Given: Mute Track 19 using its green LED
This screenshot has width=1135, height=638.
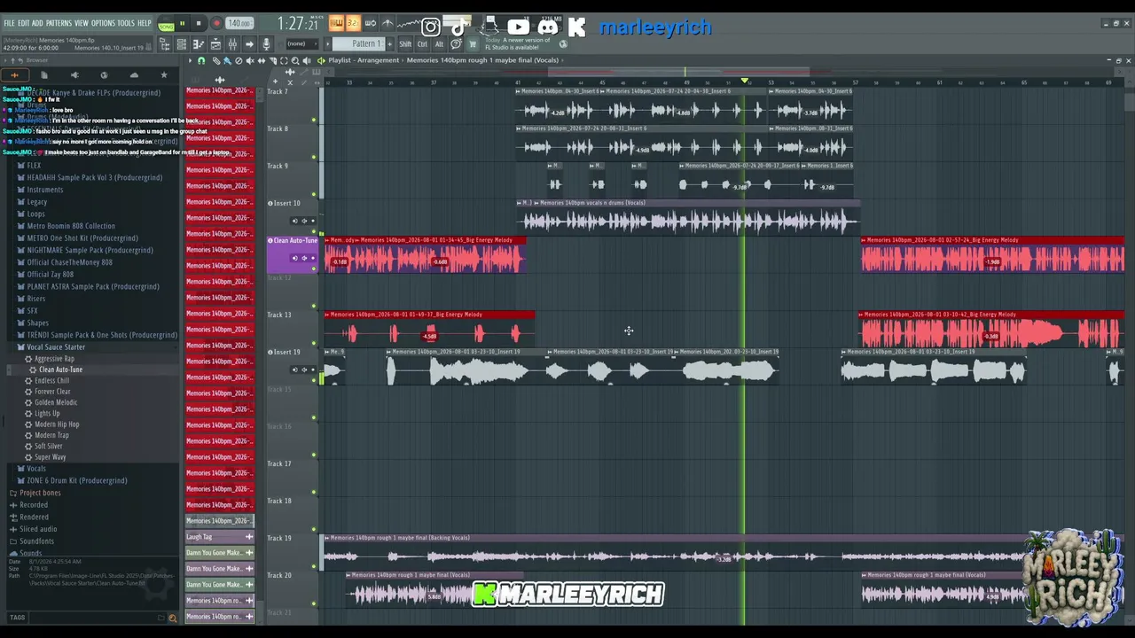Looking at the screenshot, I should tap(314, 566).
